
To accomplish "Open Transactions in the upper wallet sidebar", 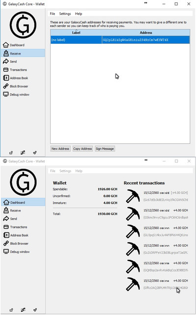I will [x=15, y=70].
